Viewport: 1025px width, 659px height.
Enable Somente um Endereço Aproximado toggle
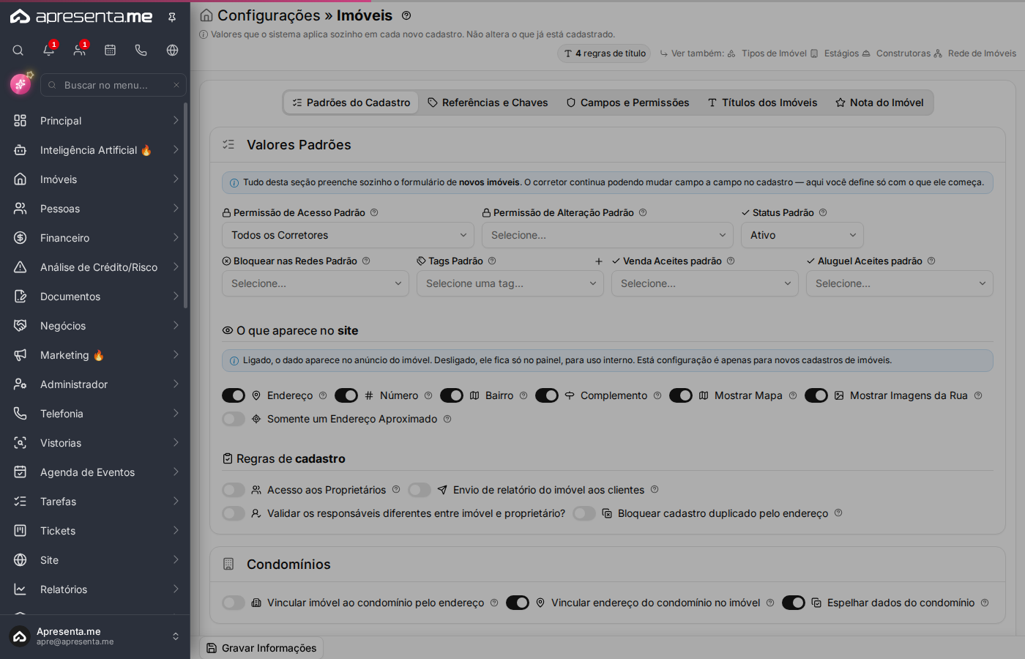[234, 419]
